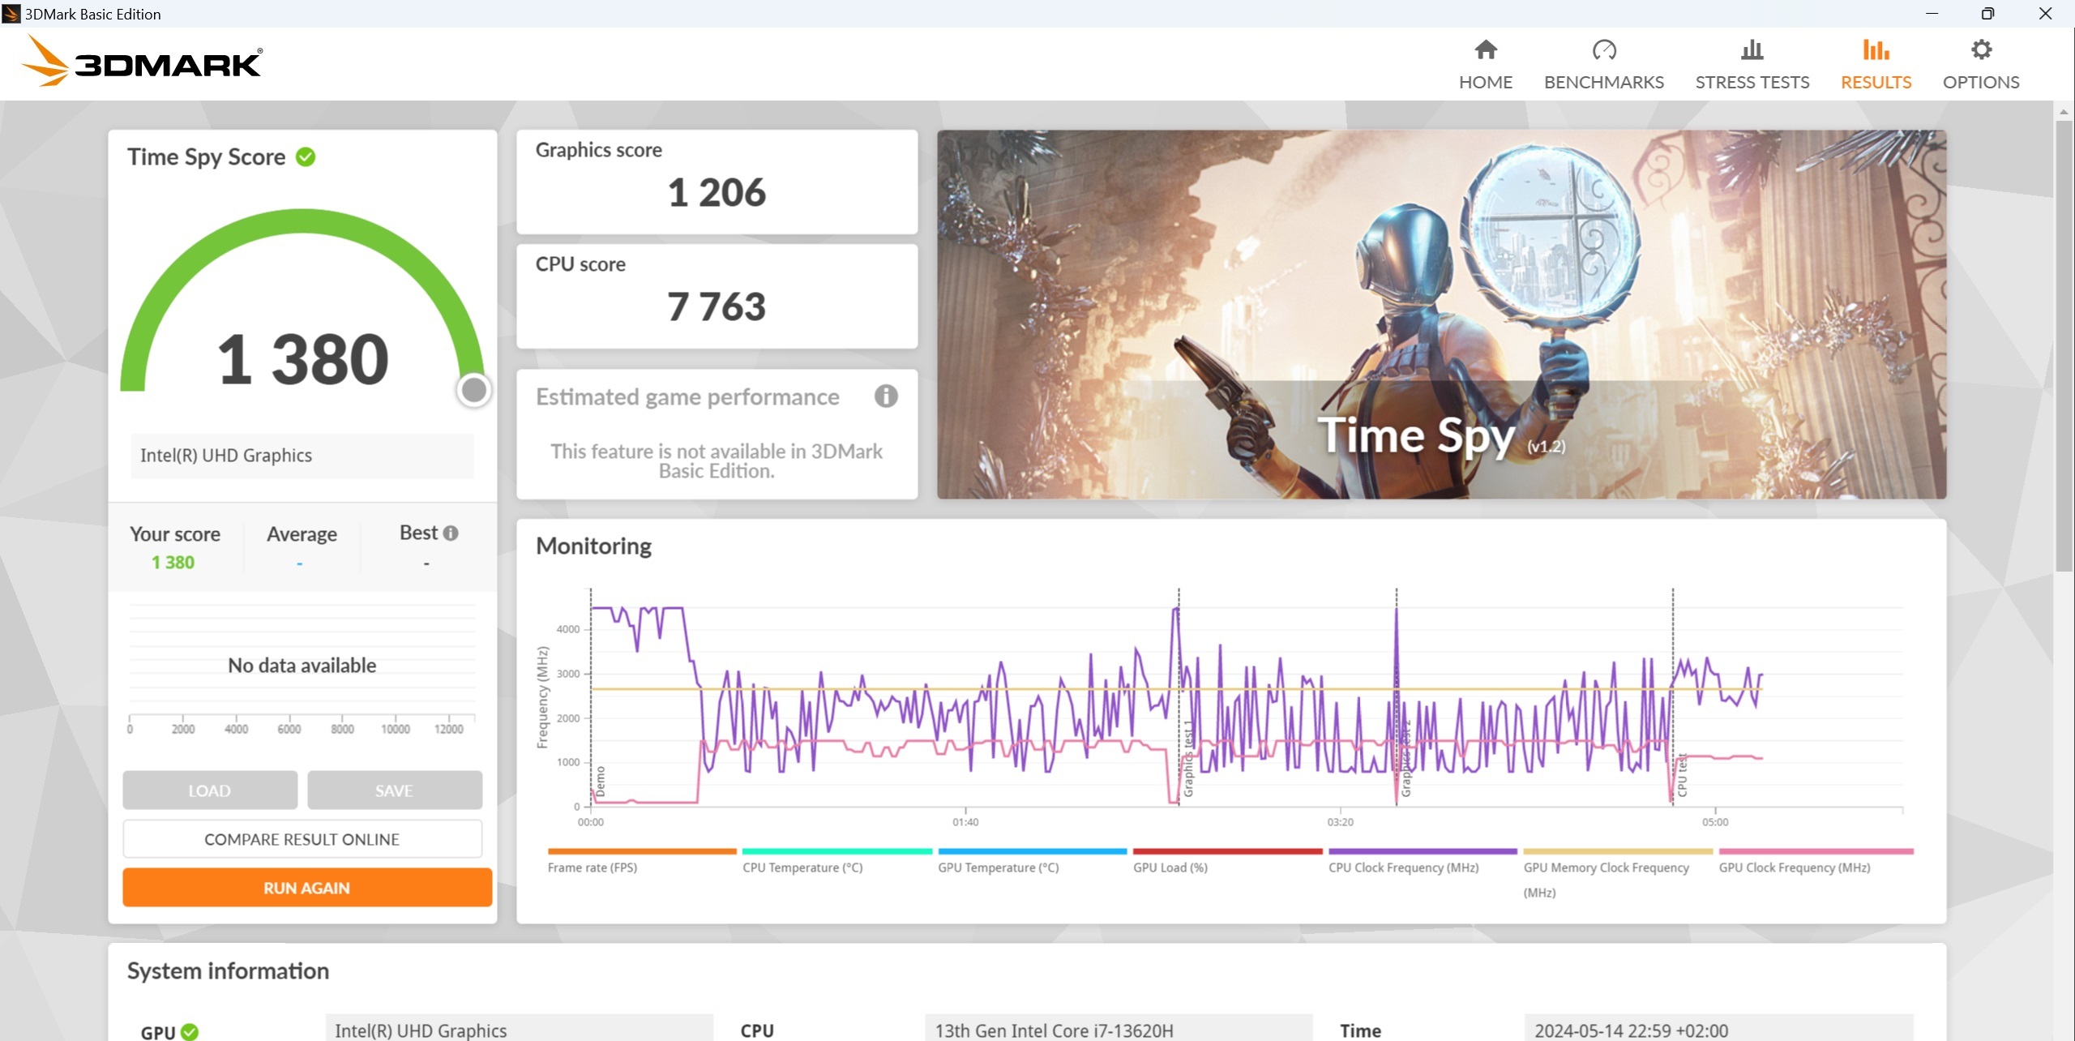Click the Intel(R) UHD Graphics field under score
The width and height of the screenshot is (2075, 1041).
click(302, 456)
